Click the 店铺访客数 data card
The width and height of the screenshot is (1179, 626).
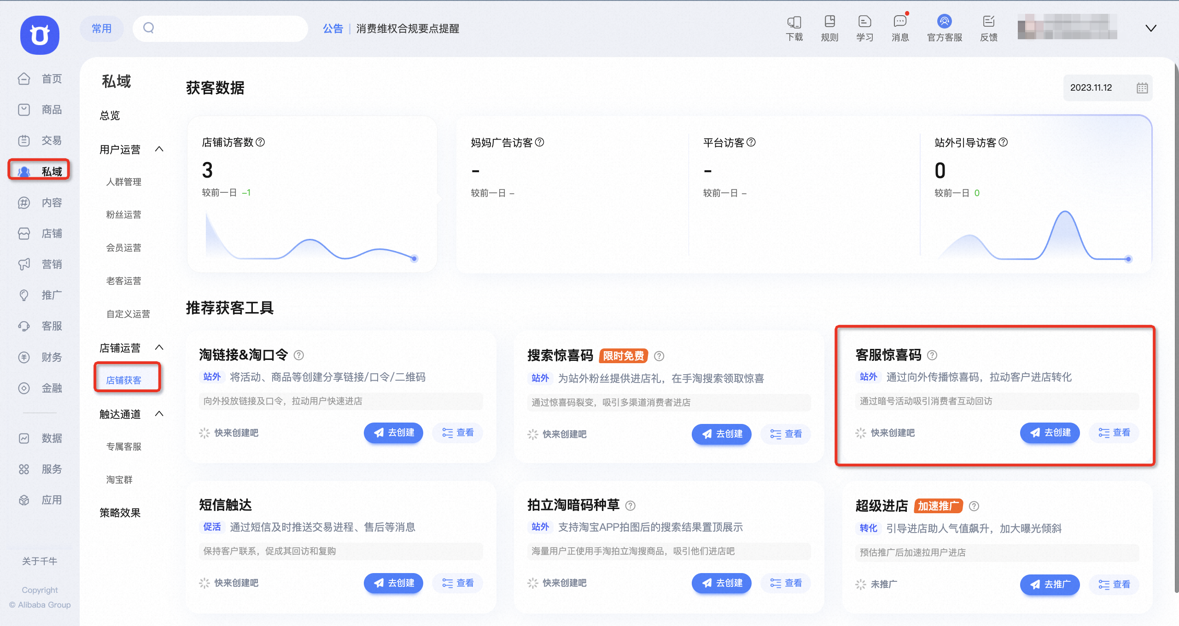coord(312,194)
